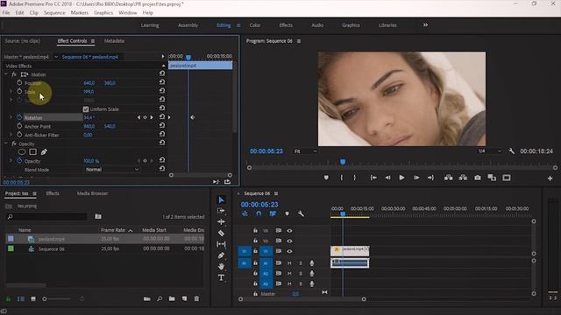This screenshot has height=315, width=561.
Task: Reset the Anchor Point parameter
Action: tap(162, 125)
